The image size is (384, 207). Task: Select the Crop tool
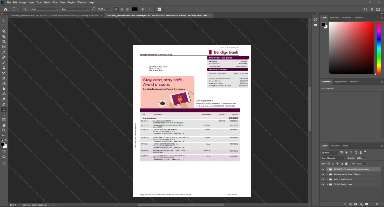4,42
